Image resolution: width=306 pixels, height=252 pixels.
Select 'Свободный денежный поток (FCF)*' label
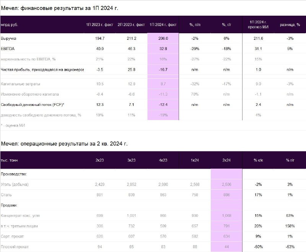[x=33, y=105]
